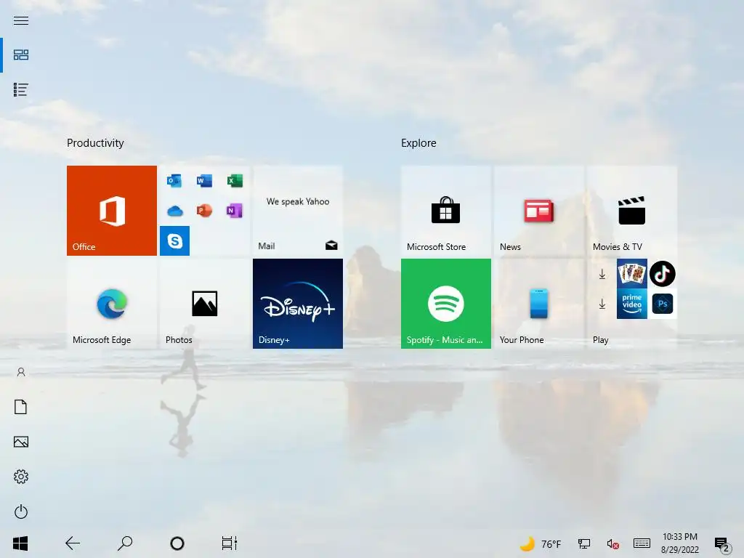Viewport: 744px width, 558px height.
Task: Open the News tile
Action: coord(538,210)
